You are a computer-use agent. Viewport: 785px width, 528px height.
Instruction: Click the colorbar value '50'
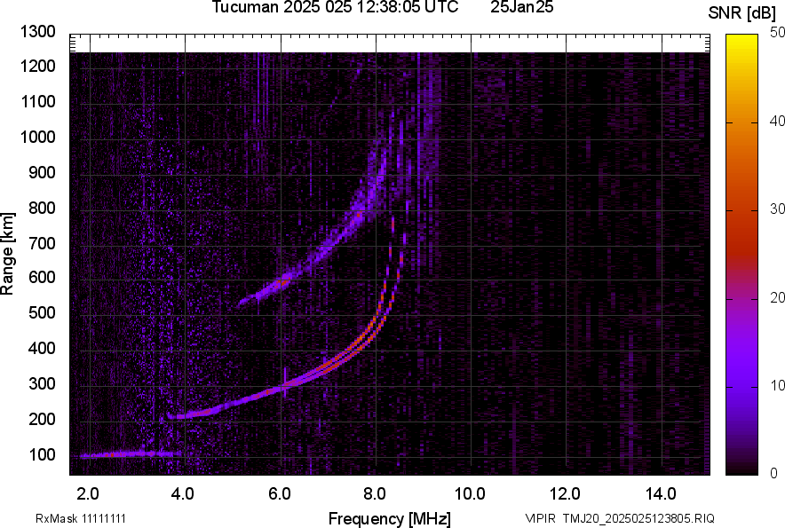pyautogui.click(x=778, y=33)
